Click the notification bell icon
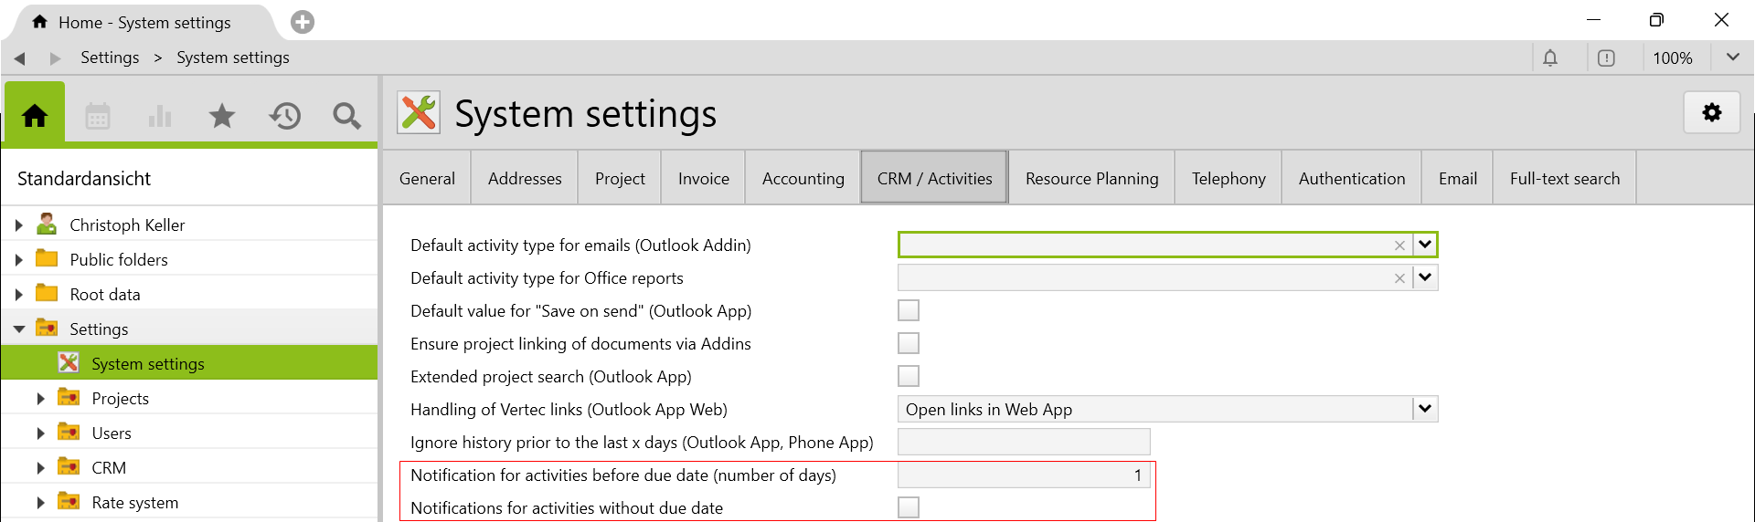The height and width of the screenshot is (522, 1755). (1550, 58)
